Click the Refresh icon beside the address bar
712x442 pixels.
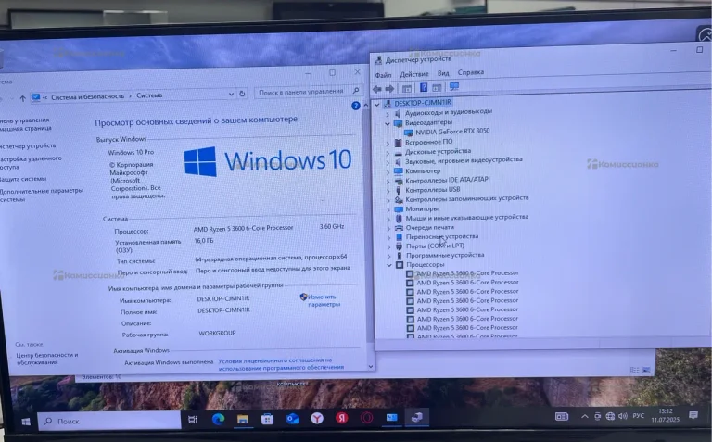pyautogui.click(x=242, y=94)
